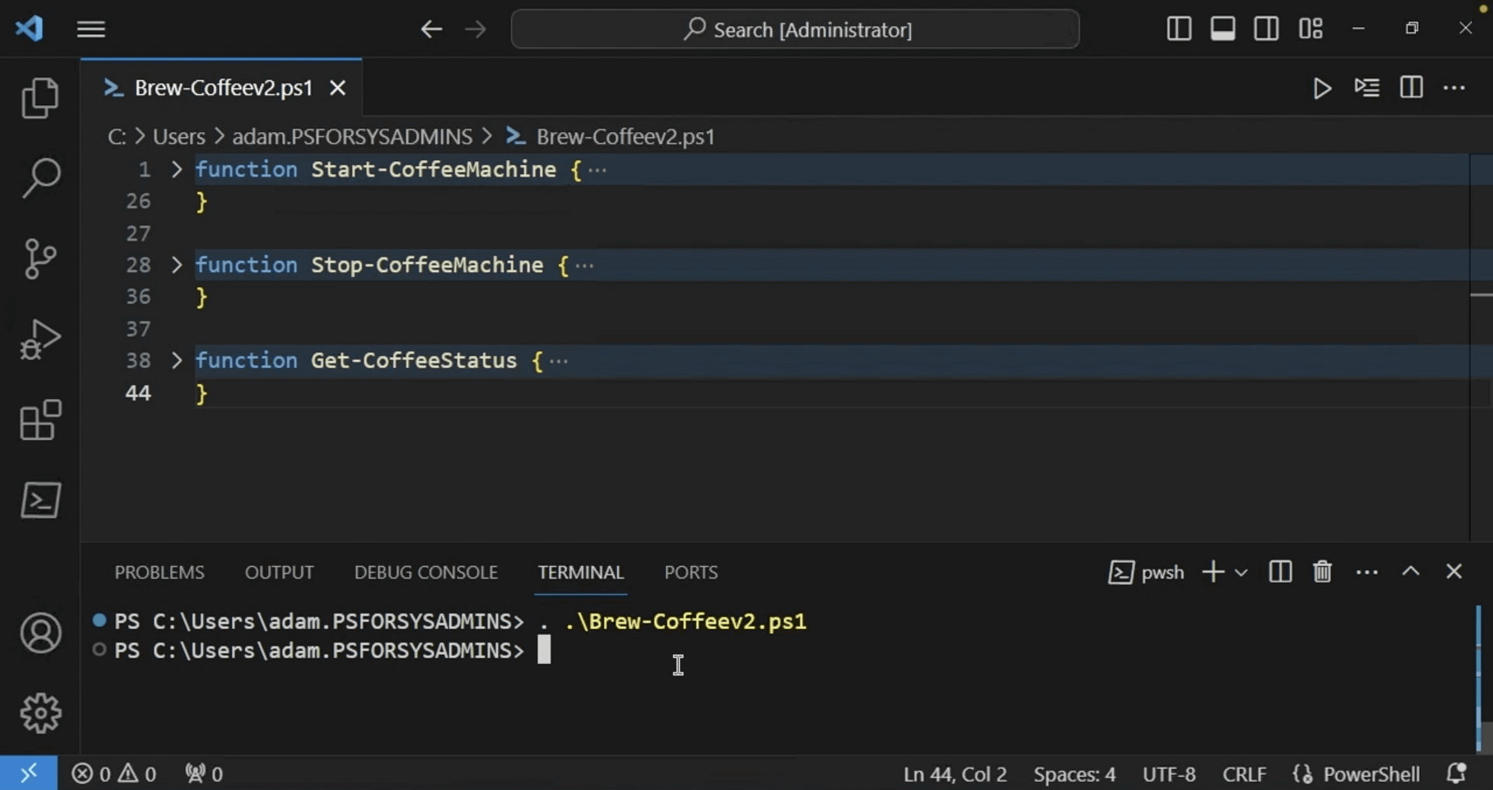This screenshot has width=1493, height=790.
Task: Kill the terminal with trash icon
Action: pyautogui.click(x=1323, y=572)
